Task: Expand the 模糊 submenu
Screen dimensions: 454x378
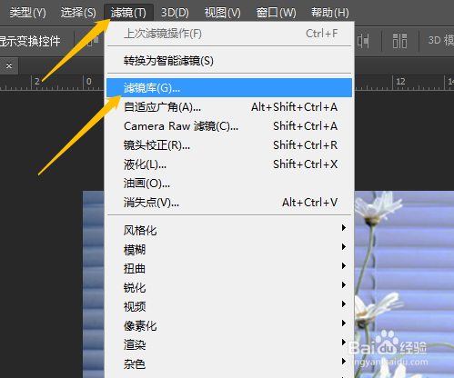Action: [x=229, y=249]
